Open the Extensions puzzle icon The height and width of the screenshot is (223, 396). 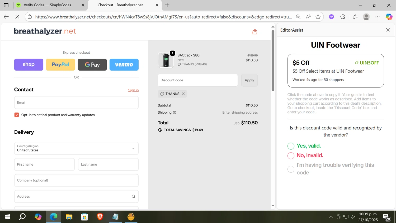(343, 17)
